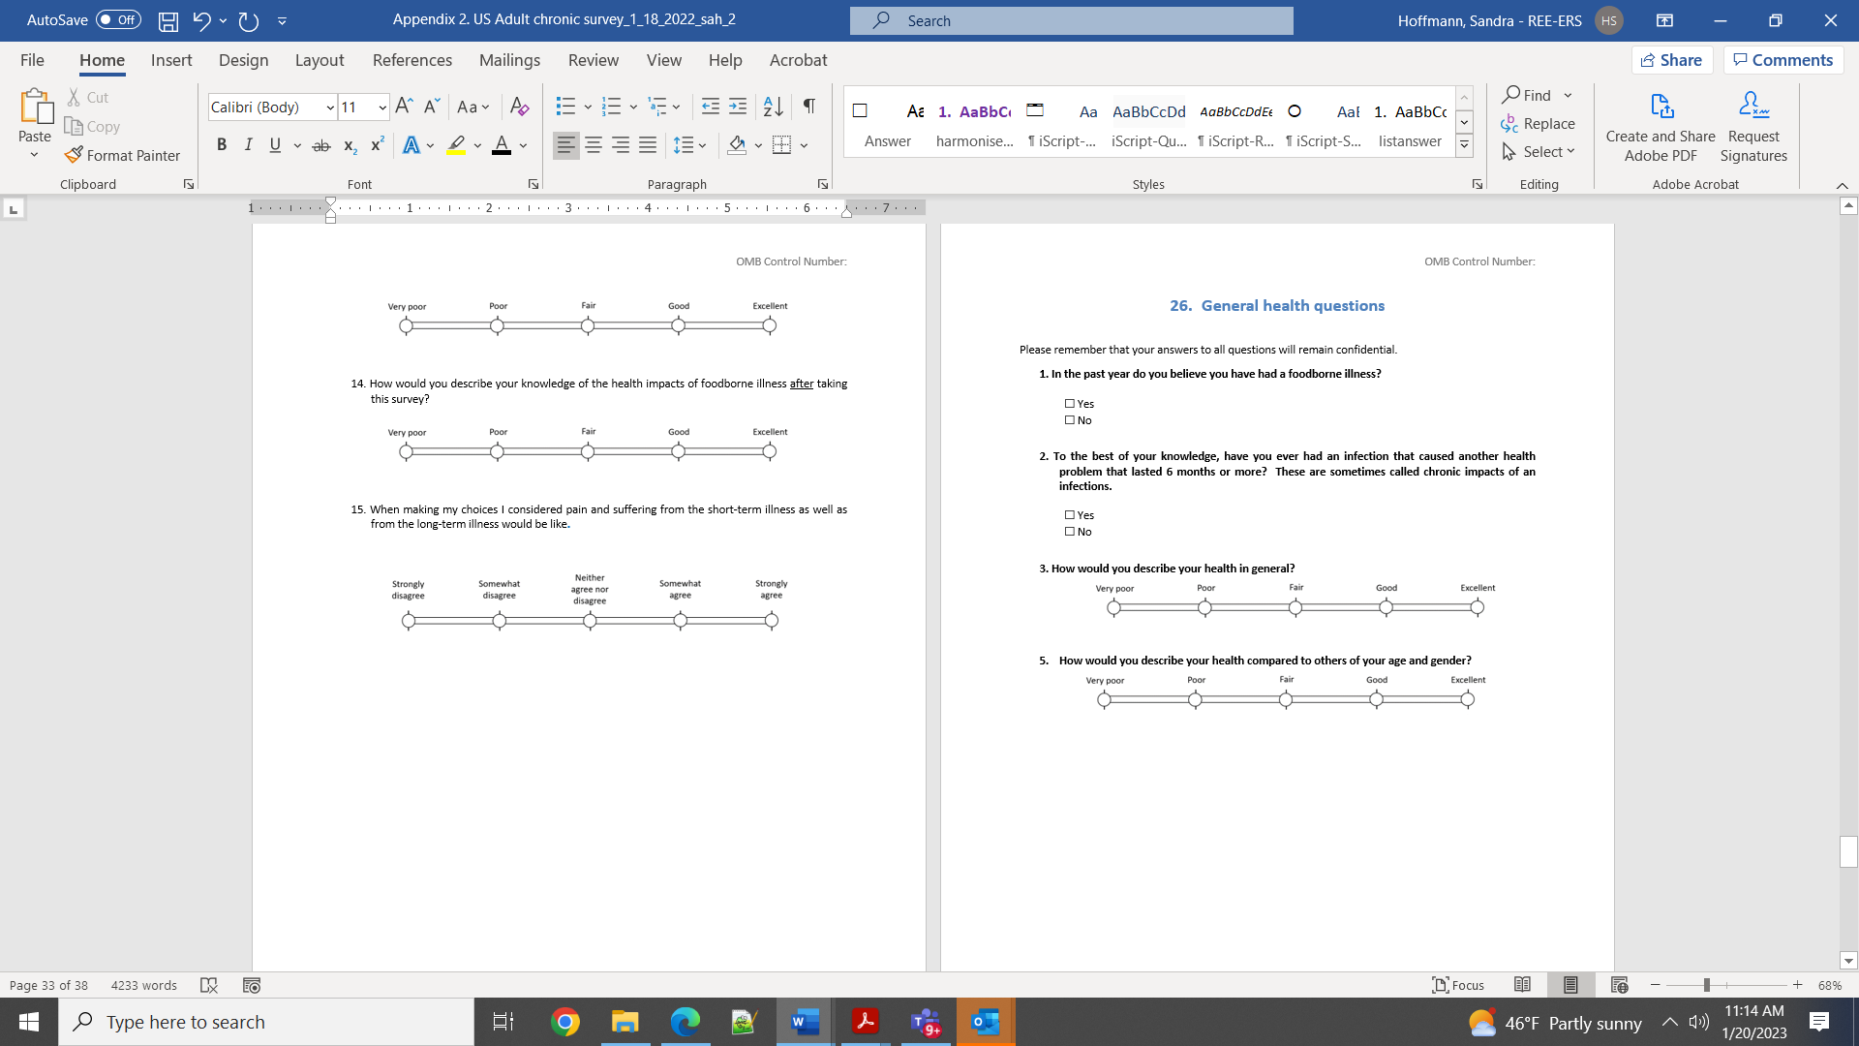Toggle the AutoSave switch
The height and width of the screenshot is (1046, 1859).
[118, 20]
